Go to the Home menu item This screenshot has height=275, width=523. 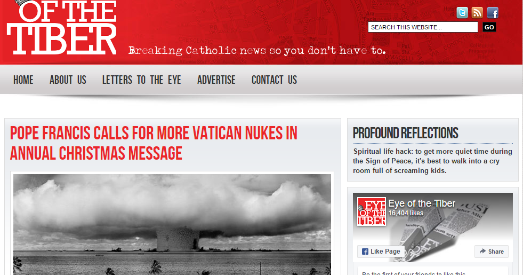(23, 80)
